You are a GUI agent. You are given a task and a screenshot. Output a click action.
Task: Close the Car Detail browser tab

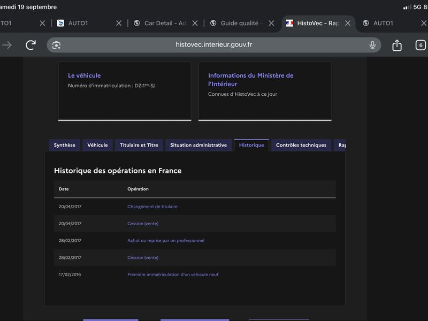click(x=195, y=23)
